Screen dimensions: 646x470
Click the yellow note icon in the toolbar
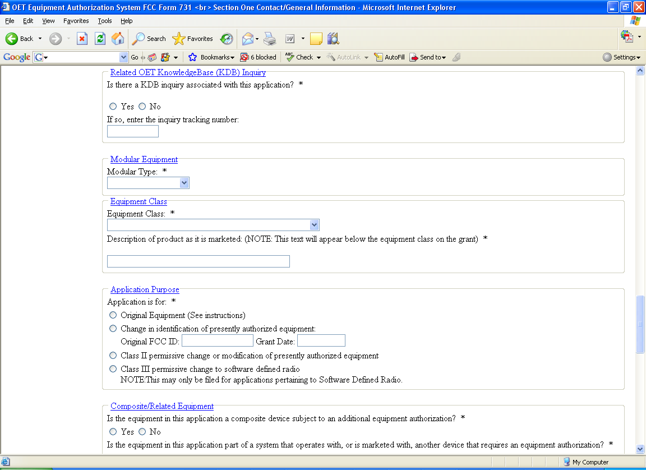click(x=316, y=39)
